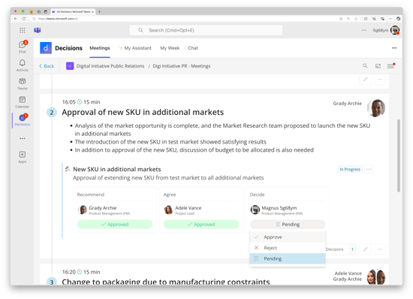The height and width of the screenshot is (299, 413).
Task: Open the app launcher grid icon
Action: pos(23,30)
